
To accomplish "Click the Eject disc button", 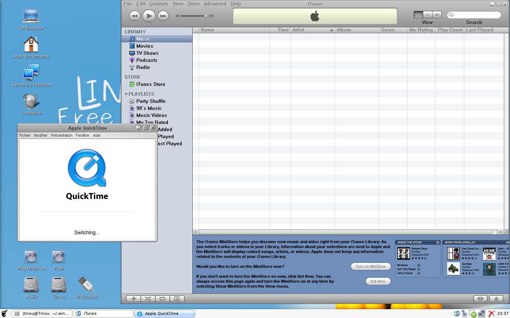I will pos(496,299).
